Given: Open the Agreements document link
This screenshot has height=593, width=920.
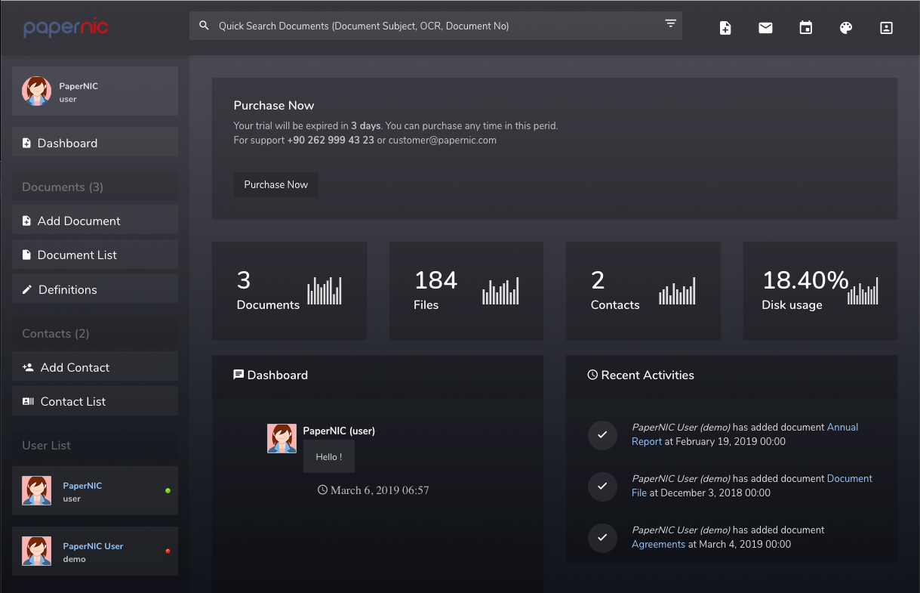Looking at the screenshot, I should pos(658,544).
